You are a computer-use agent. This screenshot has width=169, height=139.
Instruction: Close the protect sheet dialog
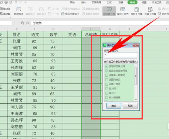[x=136, y=45]
